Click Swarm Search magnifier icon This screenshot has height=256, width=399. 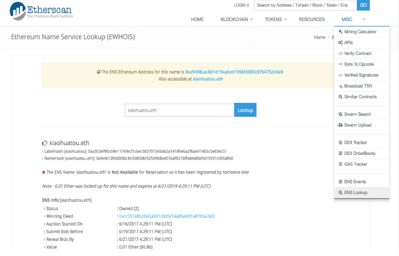pos(340,115)
